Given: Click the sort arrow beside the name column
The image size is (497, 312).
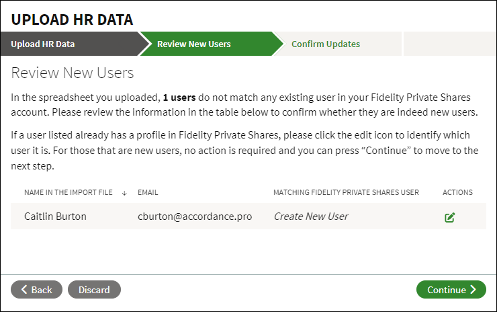Looking at the screenshot, I should click(x=124, y=193).
